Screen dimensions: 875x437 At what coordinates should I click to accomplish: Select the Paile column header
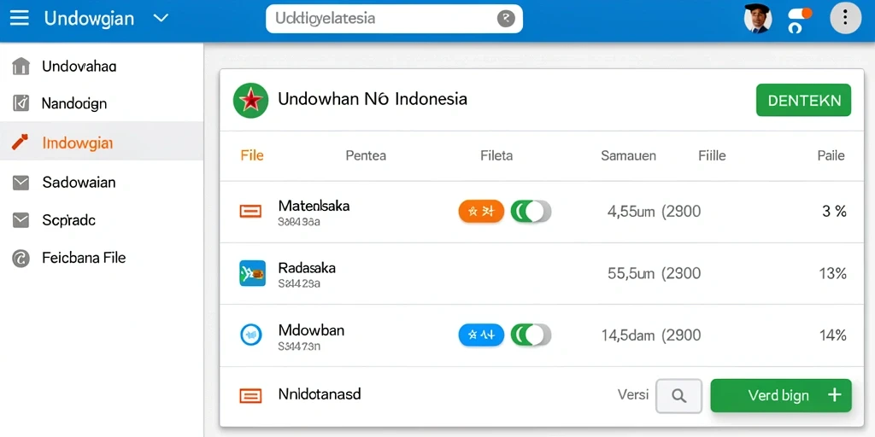pyautogui.click(x=831, y=156)
